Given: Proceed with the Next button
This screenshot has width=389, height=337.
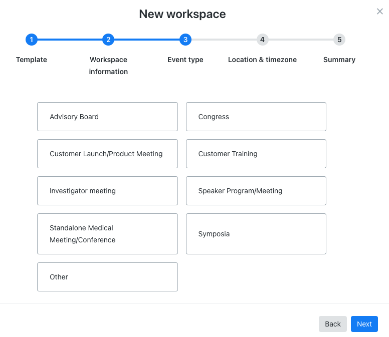Looking at the screenshot, I should tap(364, 324).
